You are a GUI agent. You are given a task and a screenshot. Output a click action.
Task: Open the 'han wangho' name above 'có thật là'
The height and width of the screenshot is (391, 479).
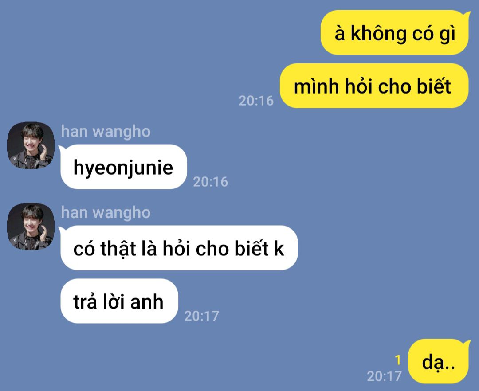106,212
